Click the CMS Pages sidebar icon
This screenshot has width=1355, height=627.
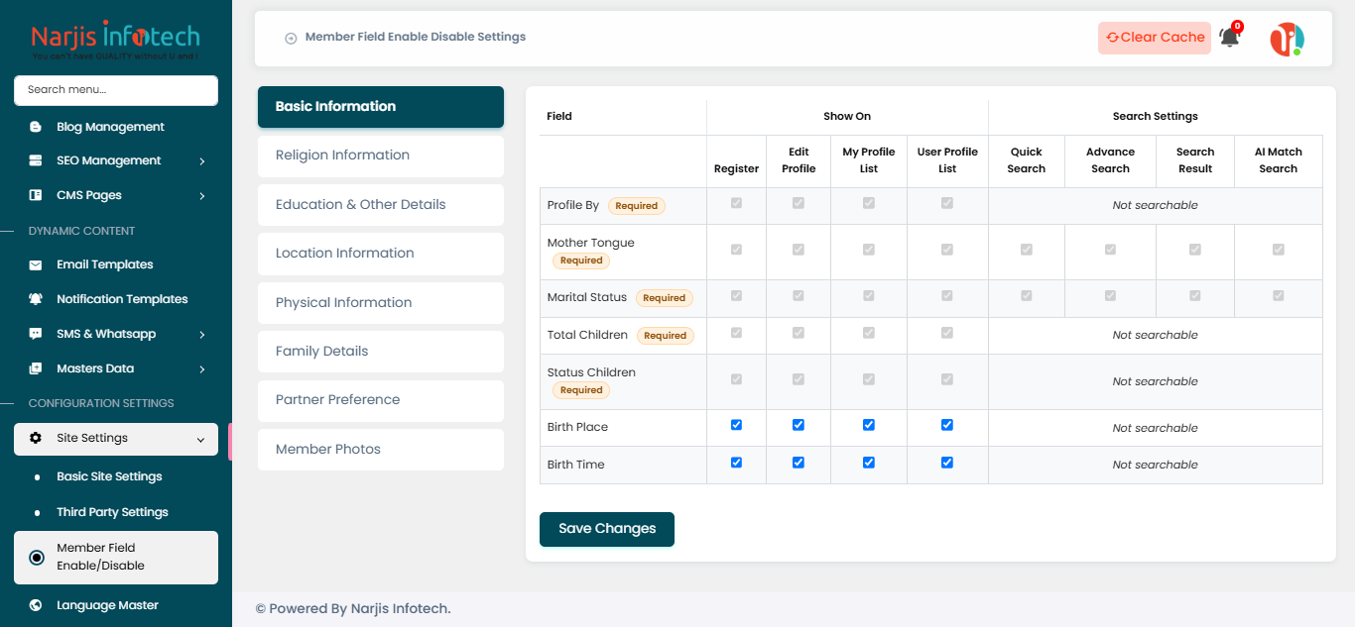pyautogui.click(x=36, y=195)
